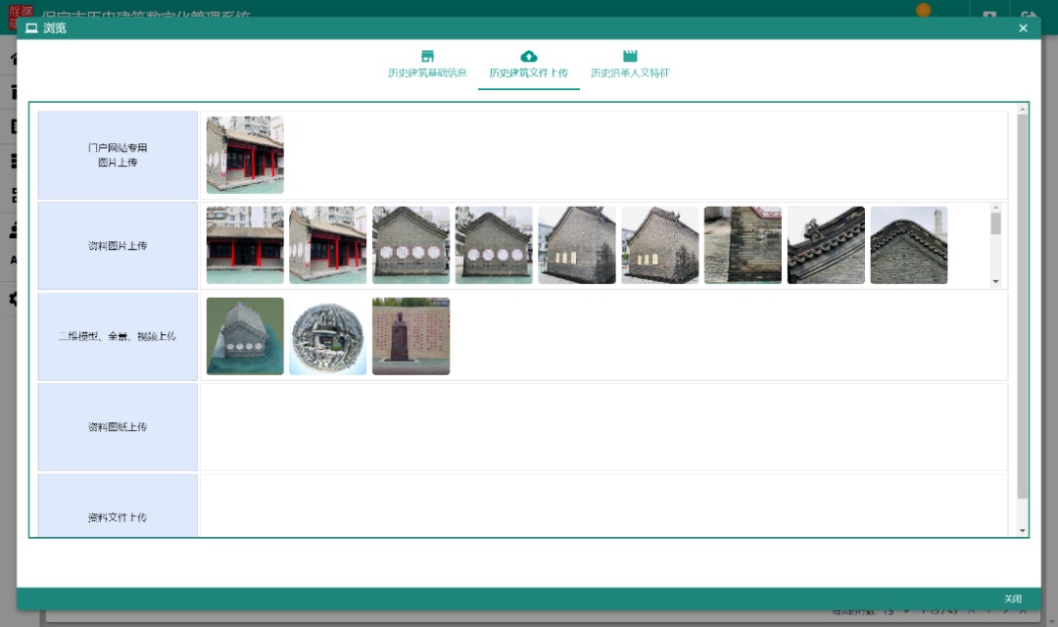Open the portal website image thumbnail
This screenshot has width=1058, height=627.
pyautogui.click(x=245, y=155)
